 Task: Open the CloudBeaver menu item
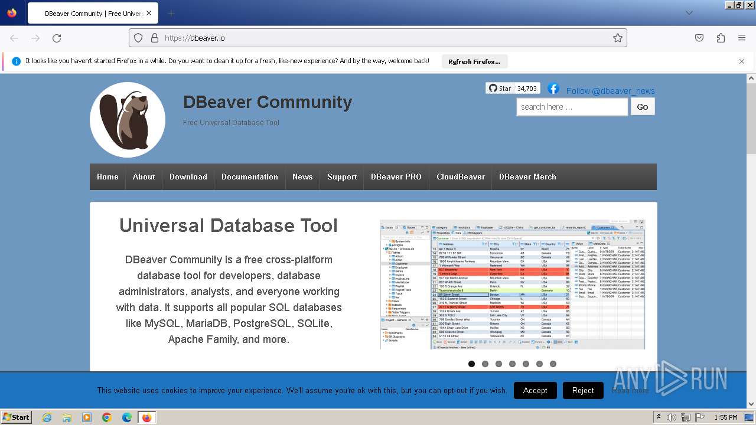pos(461,176)
